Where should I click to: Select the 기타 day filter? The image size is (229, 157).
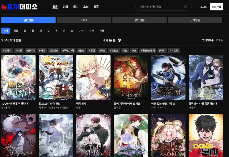81,31
